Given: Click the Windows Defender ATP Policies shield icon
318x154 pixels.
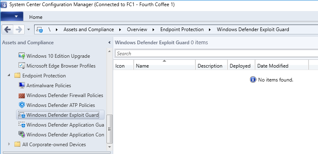Looking at the screenshot, I should click(22, 105).
